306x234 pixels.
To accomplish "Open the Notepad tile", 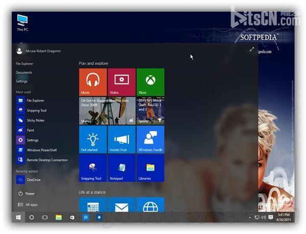I will [x=121, y=168].
